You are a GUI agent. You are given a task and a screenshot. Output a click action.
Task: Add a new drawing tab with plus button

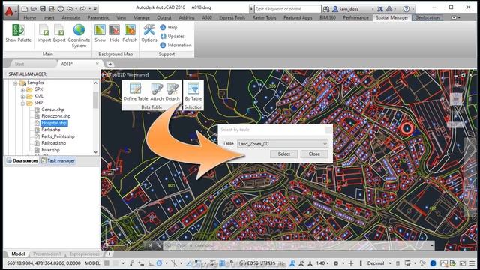(x=110, y=64)
